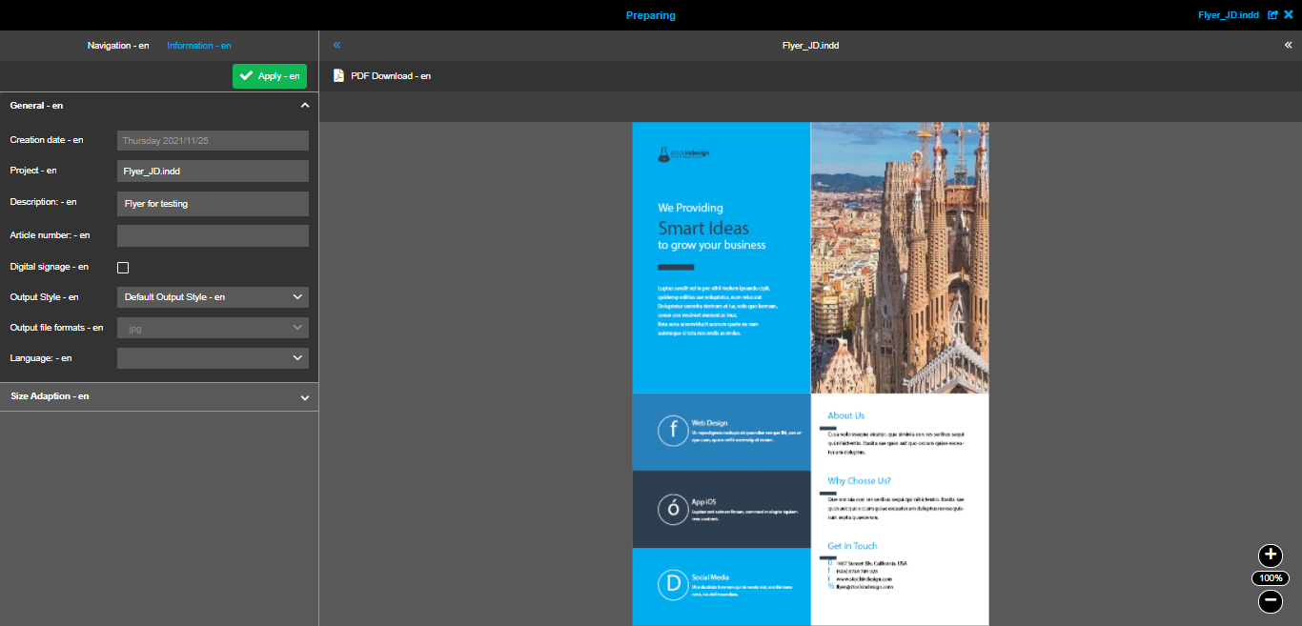Collapse the General section

coord(304,106)
